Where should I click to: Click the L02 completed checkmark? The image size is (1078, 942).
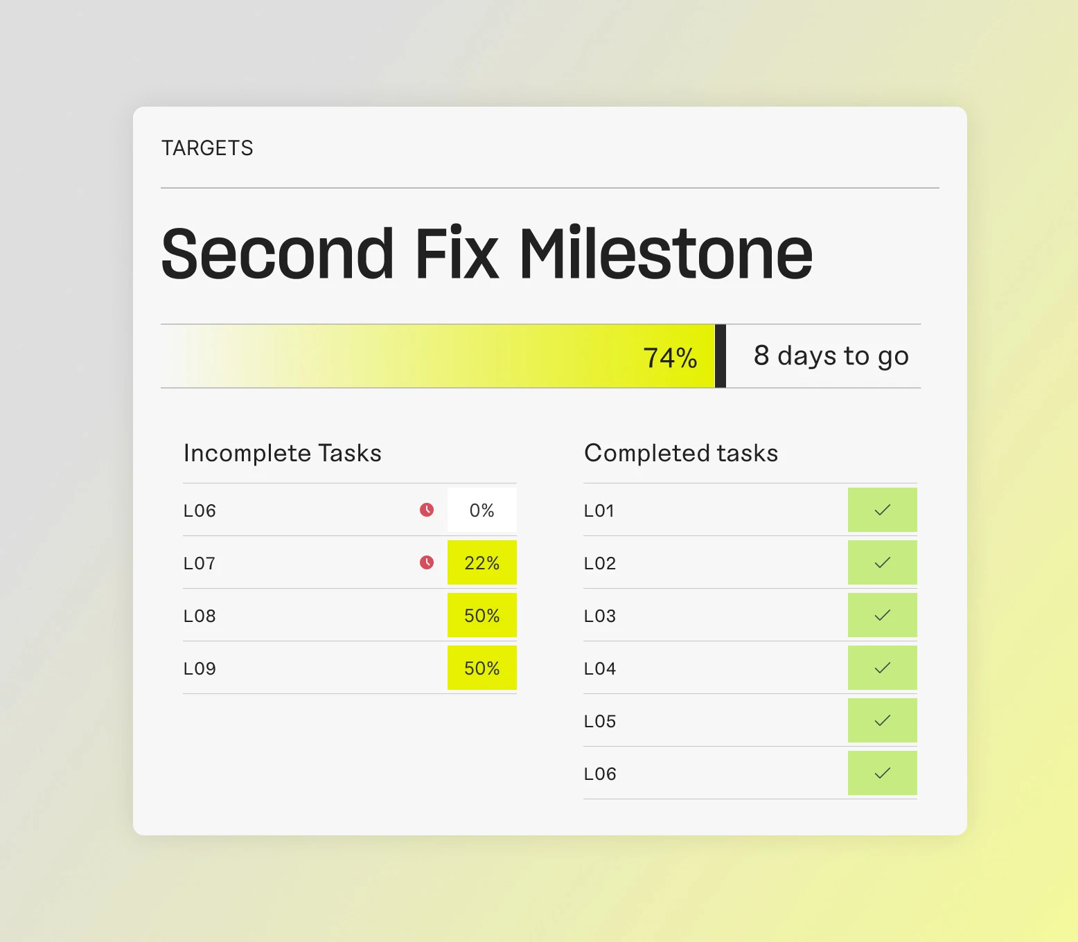[x=882, y=562]
